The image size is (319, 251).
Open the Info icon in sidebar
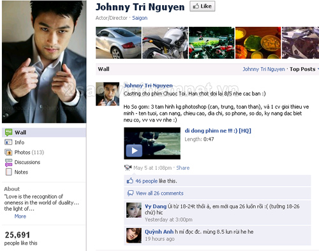click(x=8, y=142)
